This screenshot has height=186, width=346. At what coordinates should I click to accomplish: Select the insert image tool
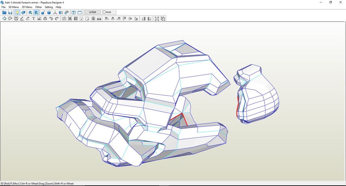pyautogui.click(x=39, y=19)
